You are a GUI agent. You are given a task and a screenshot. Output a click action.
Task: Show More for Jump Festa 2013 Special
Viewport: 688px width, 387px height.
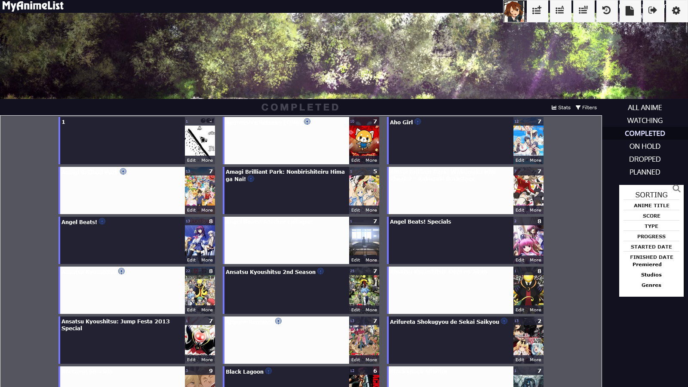[207, 360]
